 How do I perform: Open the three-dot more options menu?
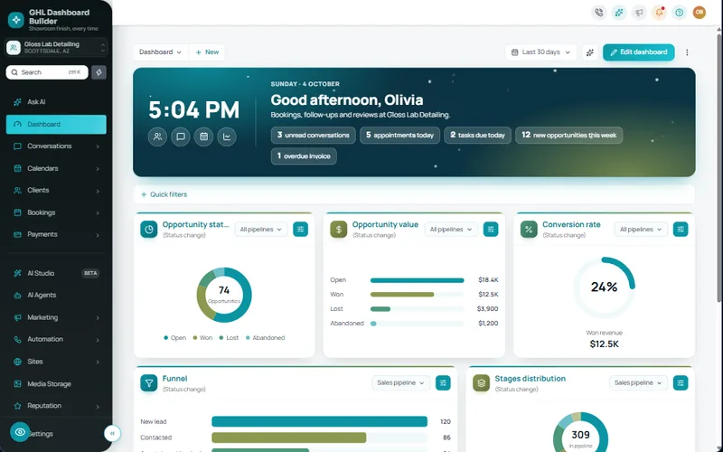click(687, 52)
